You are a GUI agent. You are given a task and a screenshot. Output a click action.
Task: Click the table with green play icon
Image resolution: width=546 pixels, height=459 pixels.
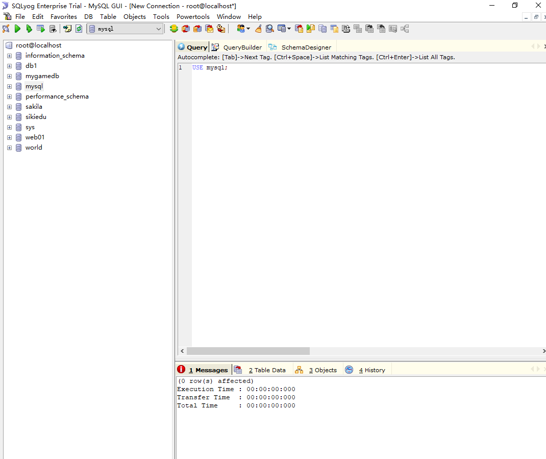point(41,29)
